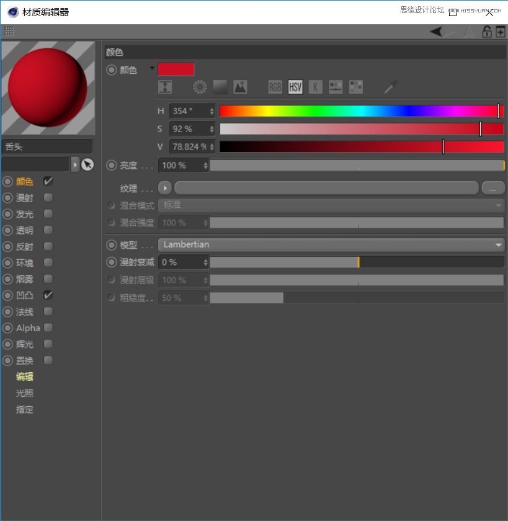
Task: Enable the 漫射 channel checkbox
Action: pos(48,198)
